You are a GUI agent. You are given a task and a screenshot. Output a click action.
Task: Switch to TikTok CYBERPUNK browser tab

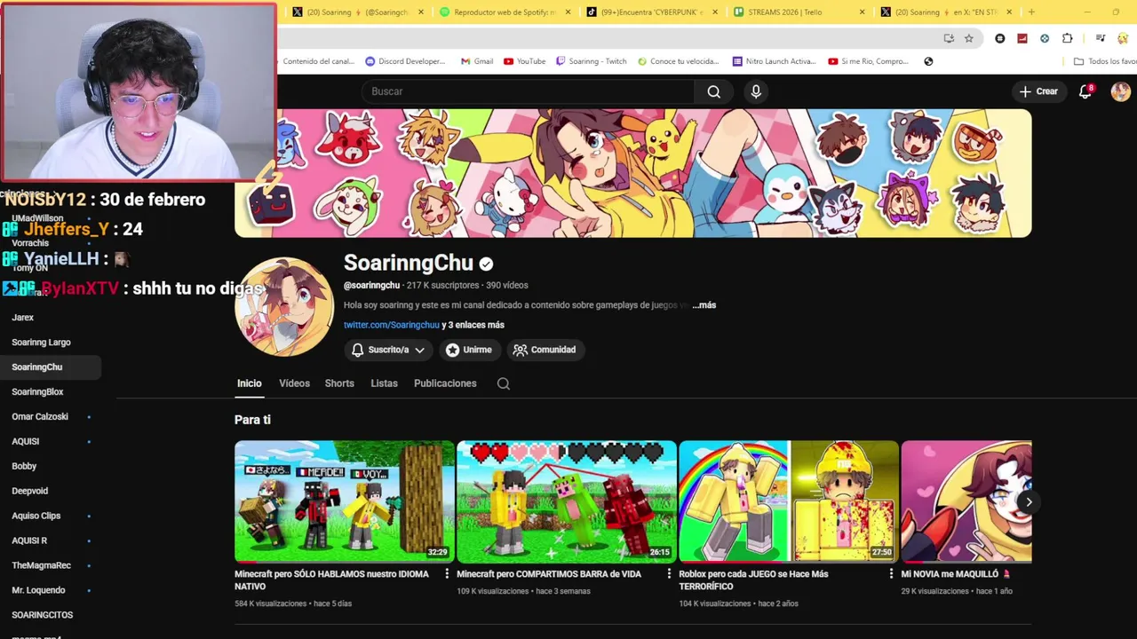653,12
